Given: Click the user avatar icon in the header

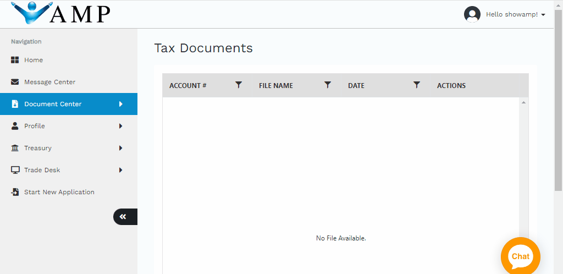Looking at the screenshot, I should point(472,14).
